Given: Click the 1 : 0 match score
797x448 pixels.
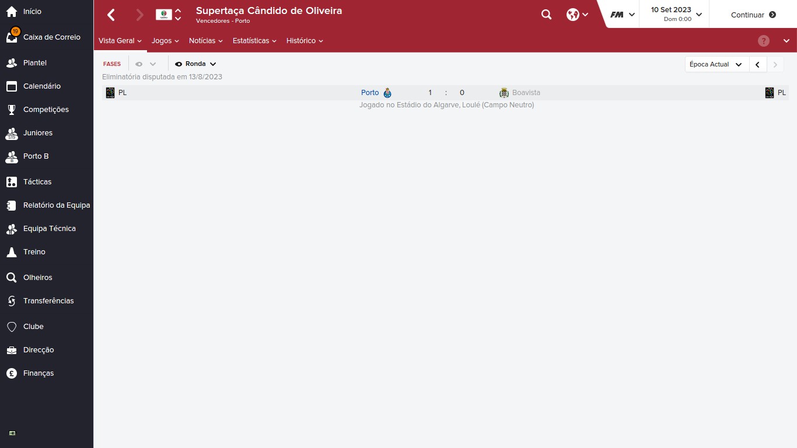Looking at the screenshot, I should tap(446, 93).
